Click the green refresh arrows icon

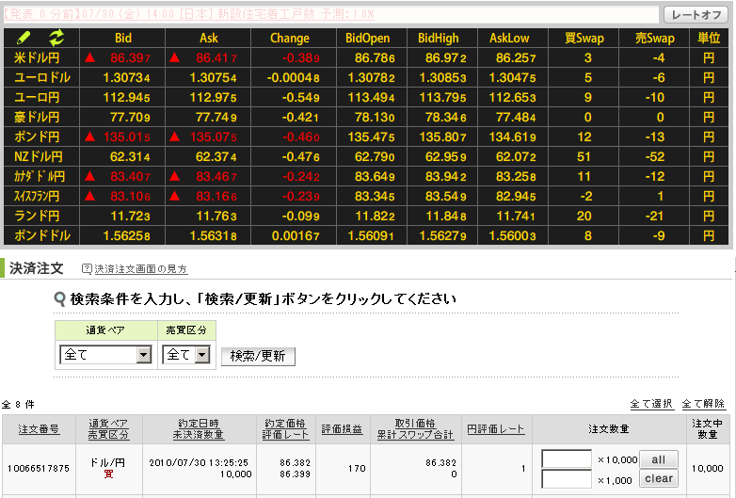56,38
